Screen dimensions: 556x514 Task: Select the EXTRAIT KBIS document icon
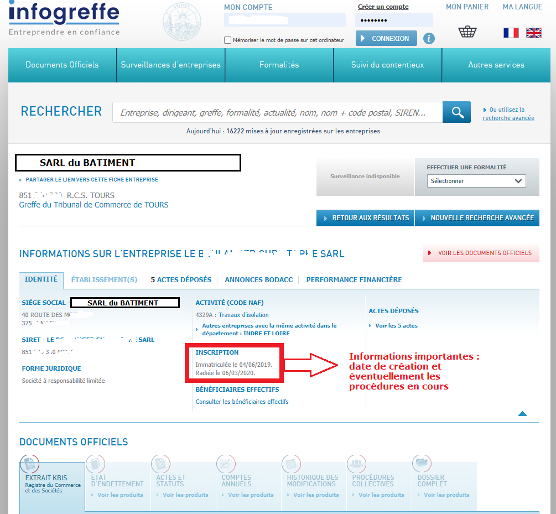pyautogui.click(x=29, y=464)
